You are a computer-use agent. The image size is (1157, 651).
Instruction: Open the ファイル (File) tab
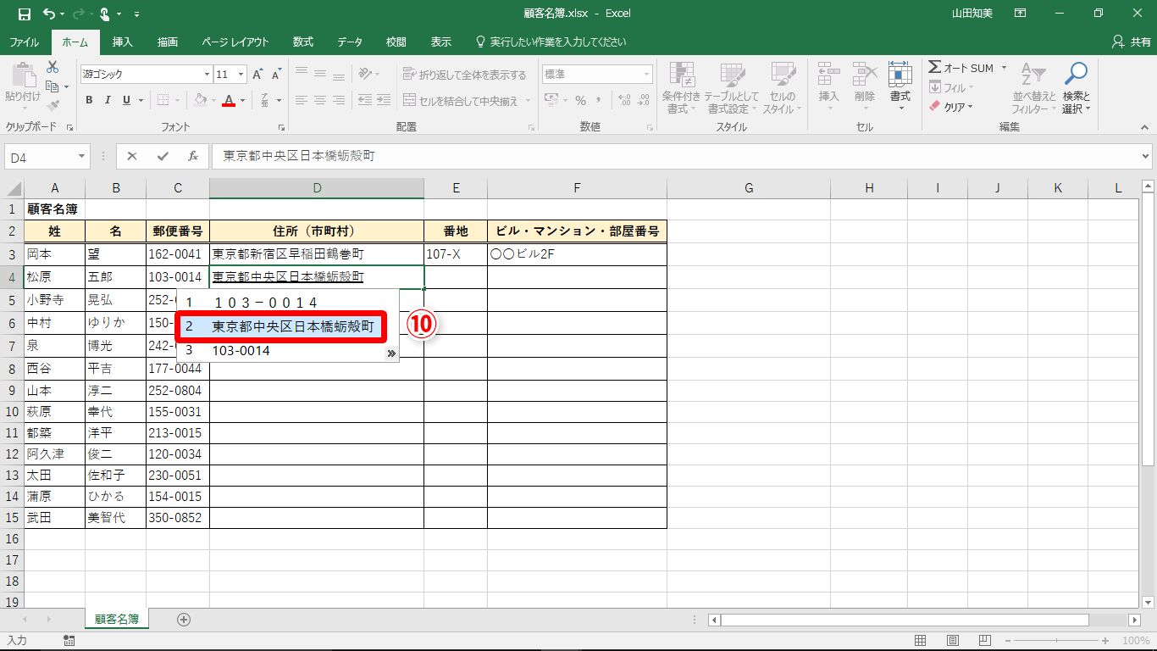coord(24,42)
